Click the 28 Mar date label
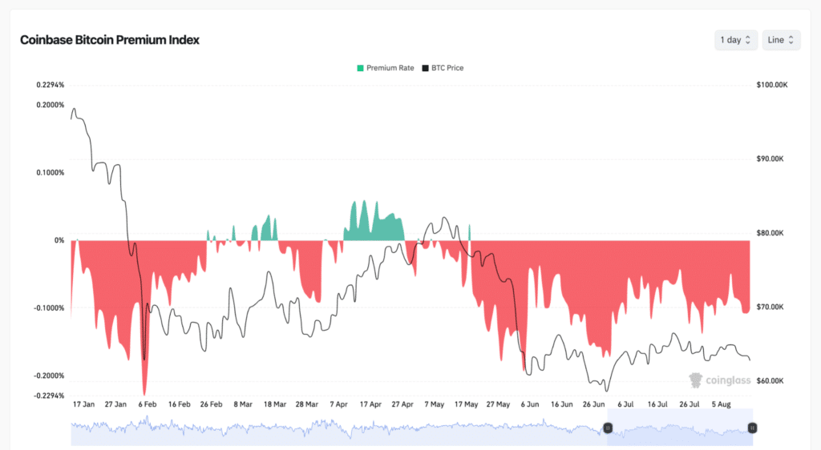 pyautogui.click(x=307, y=404)
